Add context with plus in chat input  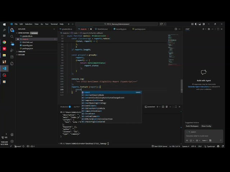[187, 140]
